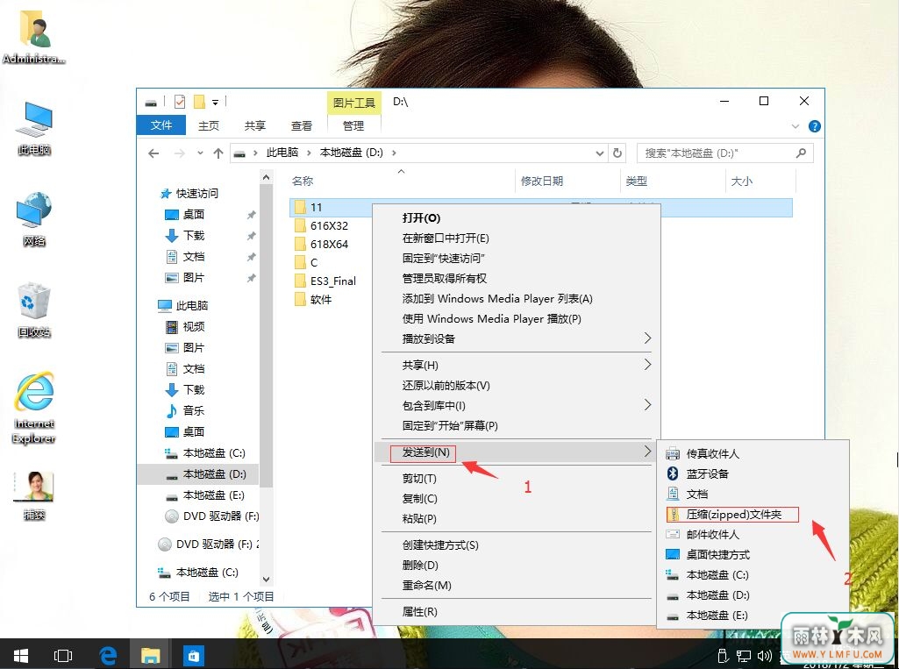This screenshot has width=899, height=669.
Task: Open the Help question mark icon
Action: [814, 126]
